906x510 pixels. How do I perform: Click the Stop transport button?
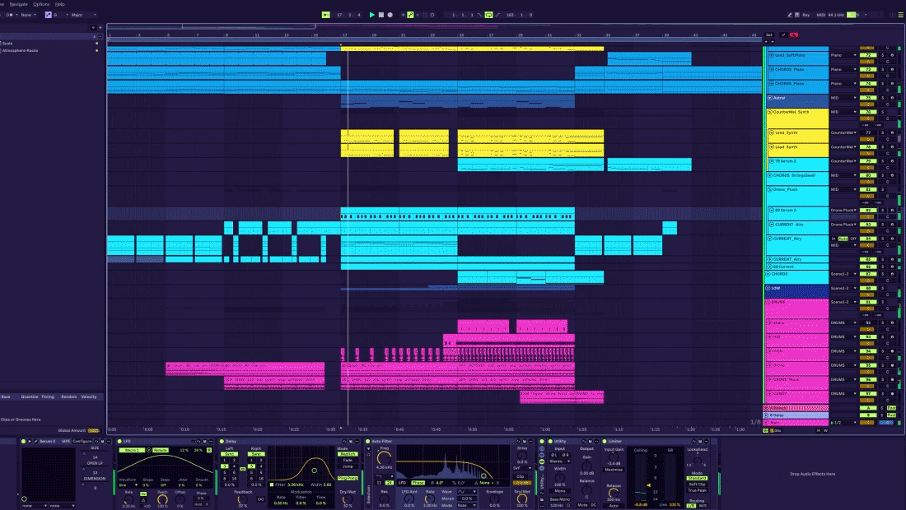point(381,15)
